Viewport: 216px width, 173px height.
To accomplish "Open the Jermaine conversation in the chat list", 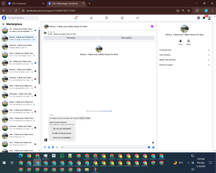I will (19, 128).
